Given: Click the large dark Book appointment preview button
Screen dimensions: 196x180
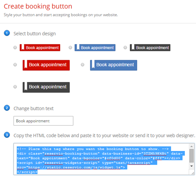Looking at the screenshot, I should click(46, 87).
